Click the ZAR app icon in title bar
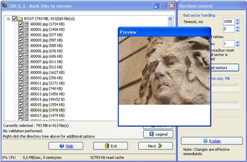Viewport: 247px width, 162px height. point(5,6)
